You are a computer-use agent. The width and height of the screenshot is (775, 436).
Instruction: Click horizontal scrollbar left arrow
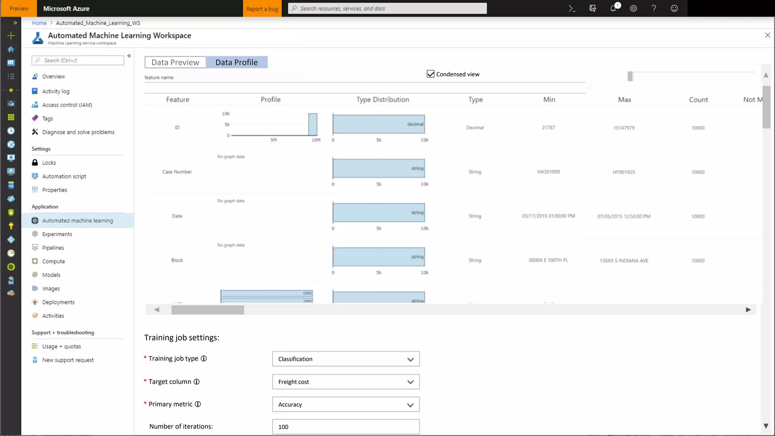[157, 310]
